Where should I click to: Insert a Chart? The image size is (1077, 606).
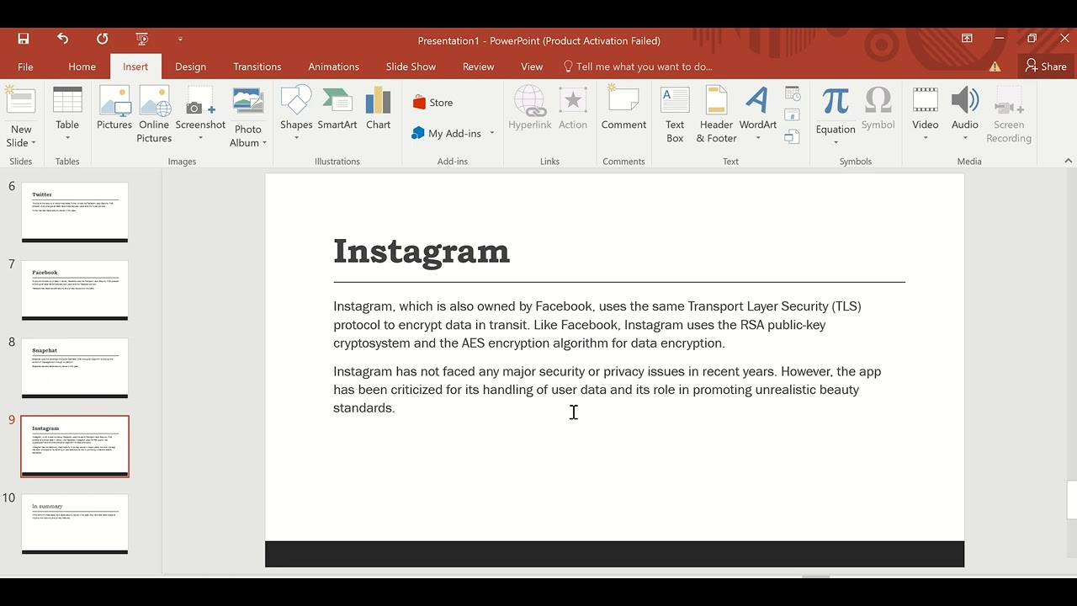[378, 108]
